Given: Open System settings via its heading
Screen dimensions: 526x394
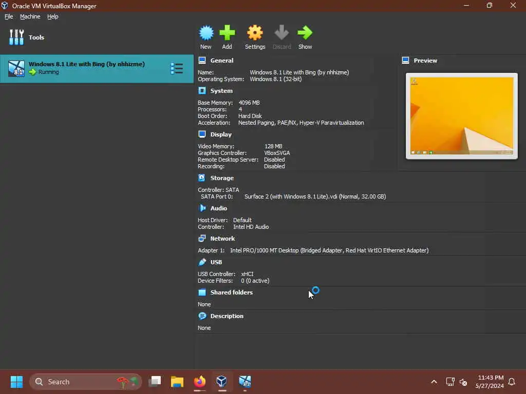Looking at the screenshot, I should (221, 91).
